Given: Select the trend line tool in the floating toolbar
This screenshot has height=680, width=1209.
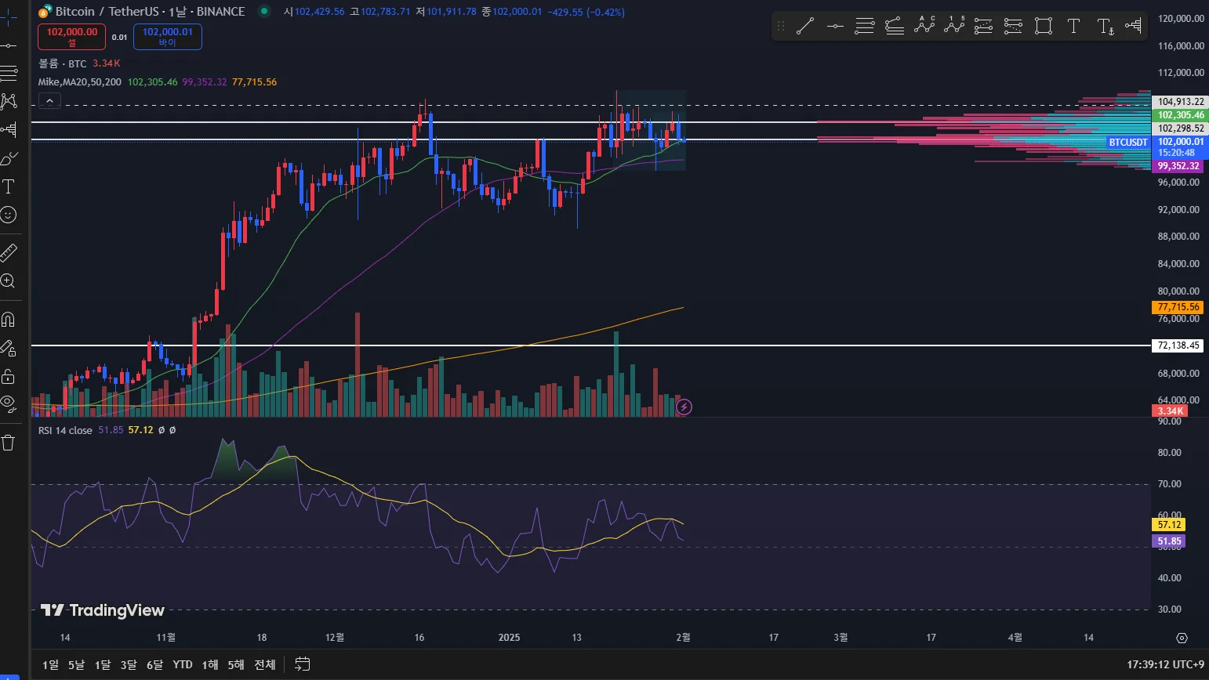Looking at the screenshot, I should [805, 27].
